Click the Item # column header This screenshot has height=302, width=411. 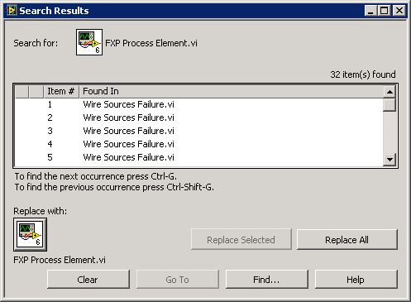tap(62, 91)
